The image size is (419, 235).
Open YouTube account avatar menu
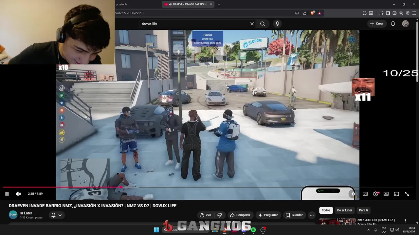click(406, 23)
